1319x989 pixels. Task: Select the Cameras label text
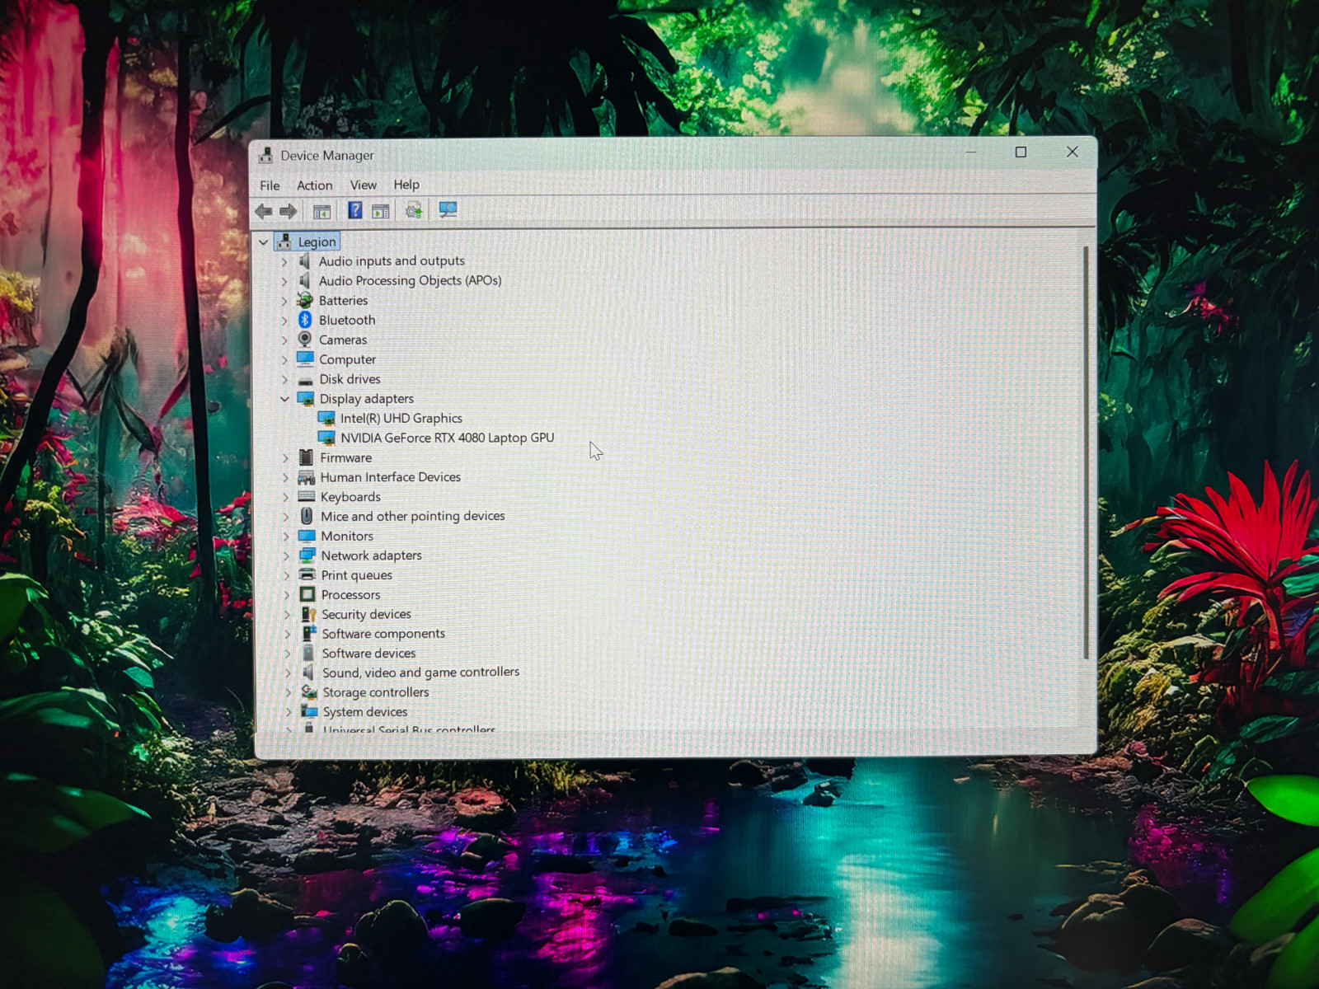click(343, 340)
